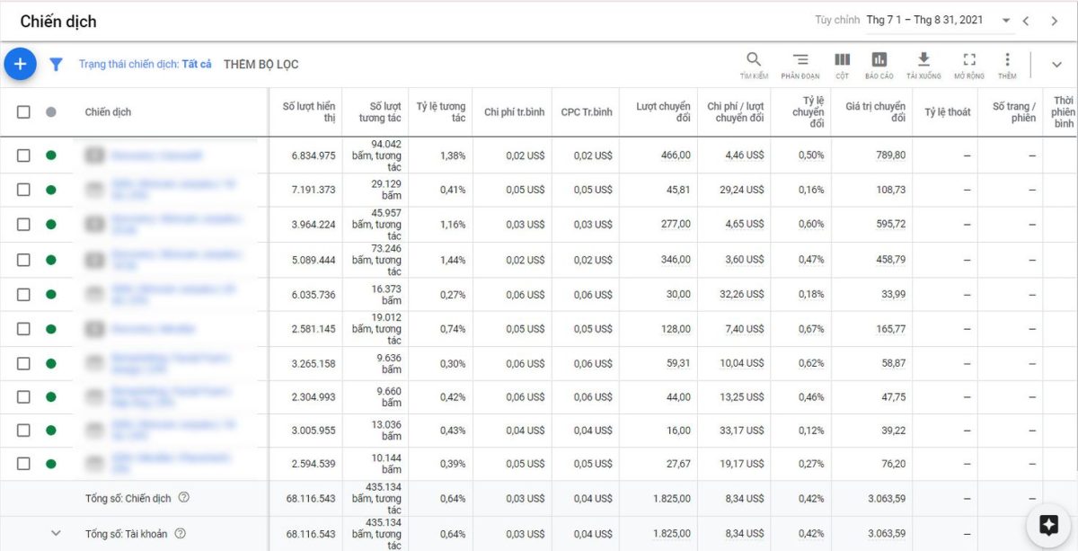Go to next date period arrow
Viewport: 1078px width, 551px height.
click(x=1055, y=21)
